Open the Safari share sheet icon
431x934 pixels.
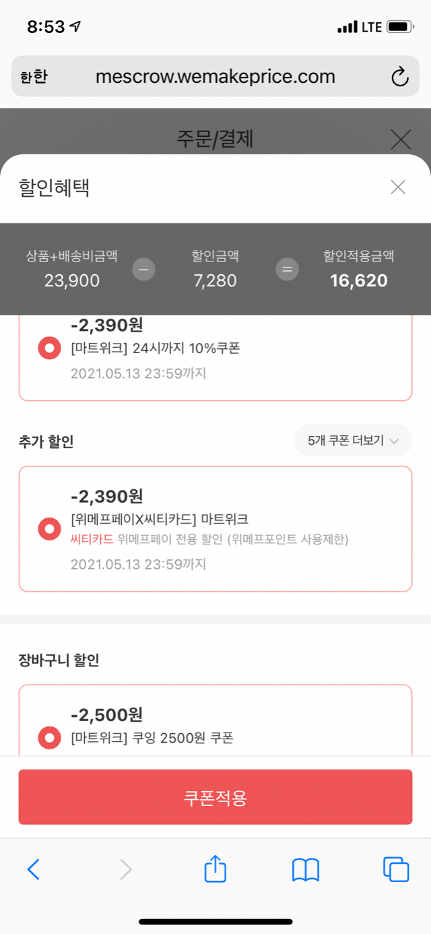point(215,869)
